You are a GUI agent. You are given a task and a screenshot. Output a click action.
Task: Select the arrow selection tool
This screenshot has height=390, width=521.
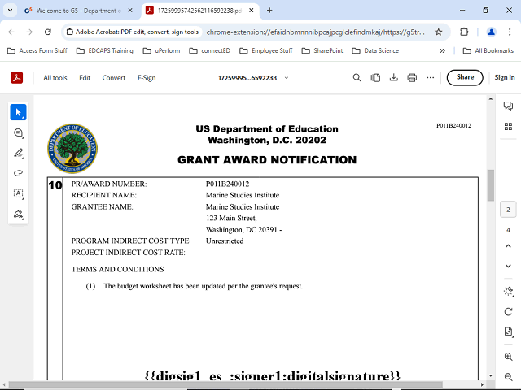point(18,112)
